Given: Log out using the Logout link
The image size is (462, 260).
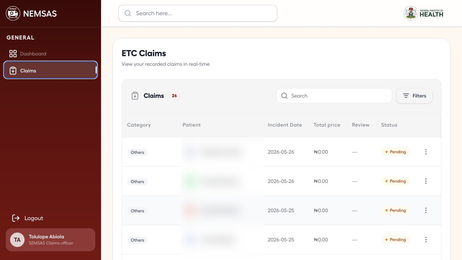Looking at the screenshot, I should (28, 218).
